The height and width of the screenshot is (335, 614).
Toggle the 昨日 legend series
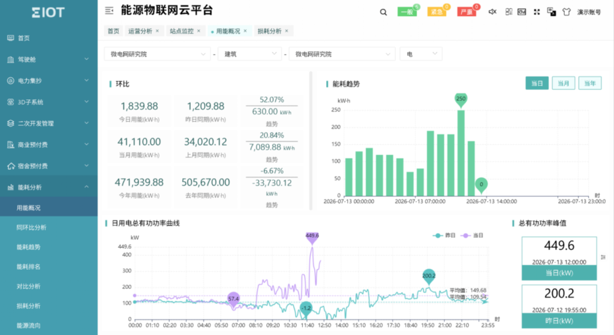444,235
